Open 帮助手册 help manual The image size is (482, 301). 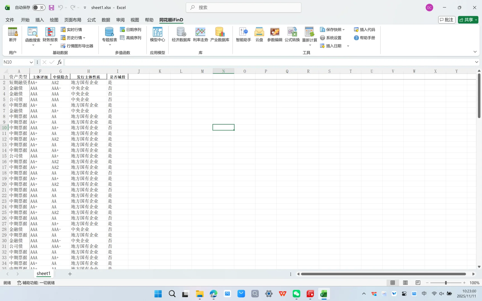point(365,38)
